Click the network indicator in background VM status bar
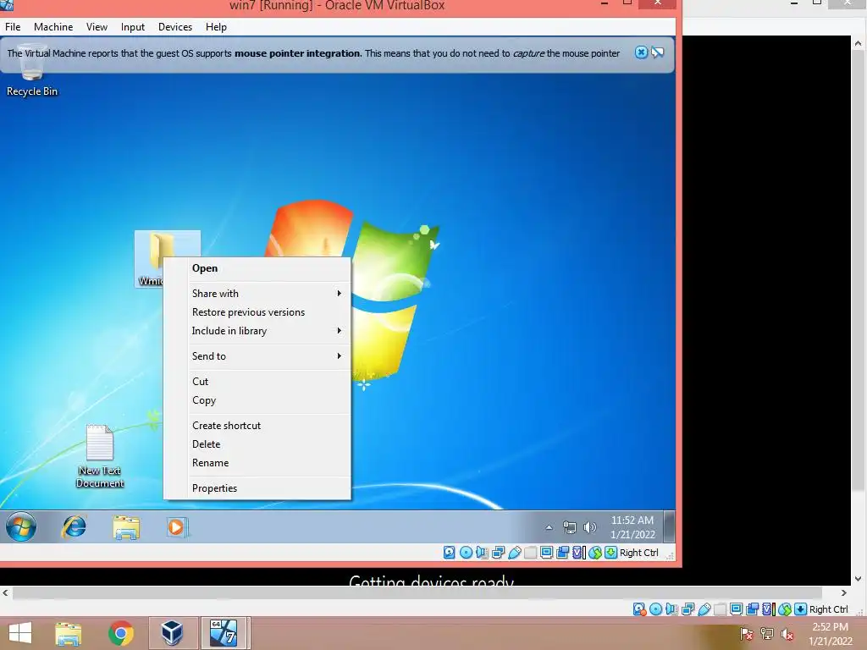Viewport: 867px width, 650px height. pos(688,609)
